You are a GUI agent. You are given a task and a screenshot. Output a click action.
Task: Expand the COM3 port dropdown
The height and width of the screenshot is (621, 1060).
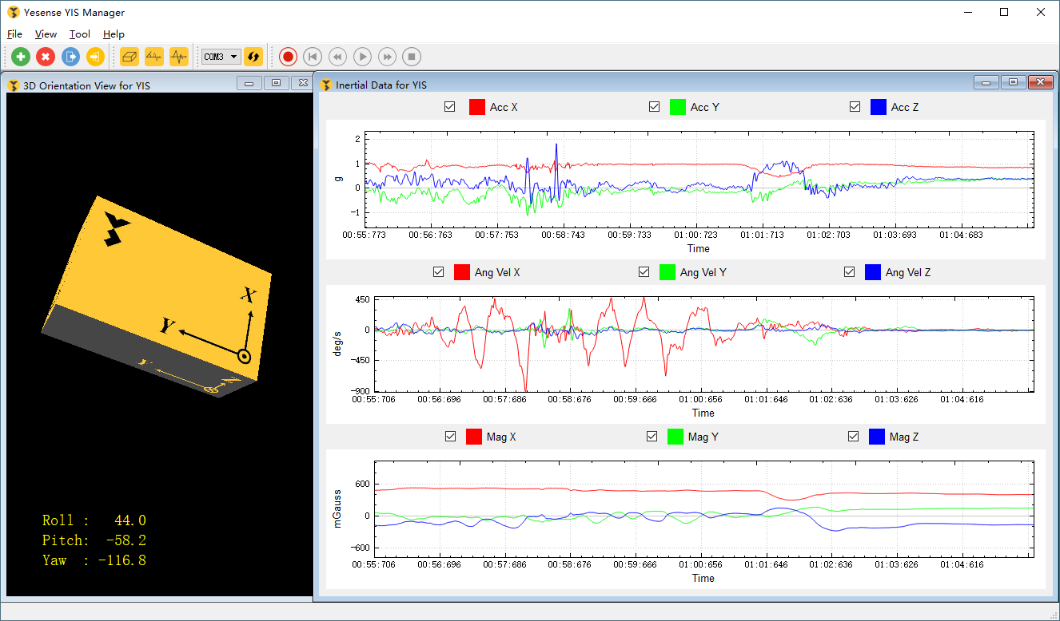[x=233, y=57]
